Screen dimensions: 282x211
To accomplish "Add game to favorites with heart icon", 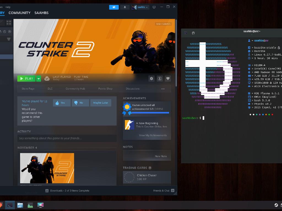I will point(168,79).
